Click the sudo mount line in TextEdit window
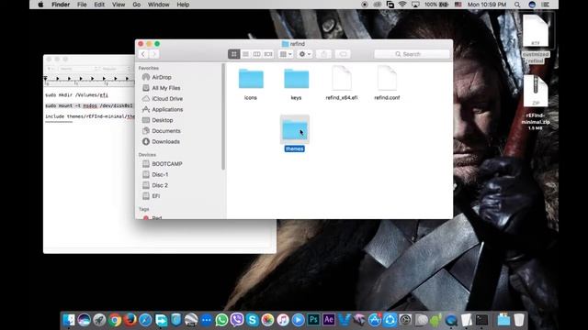588x330 pixels. pos(89,105)
